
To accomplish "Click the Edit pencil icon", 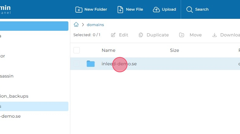I will click(113, 35).
